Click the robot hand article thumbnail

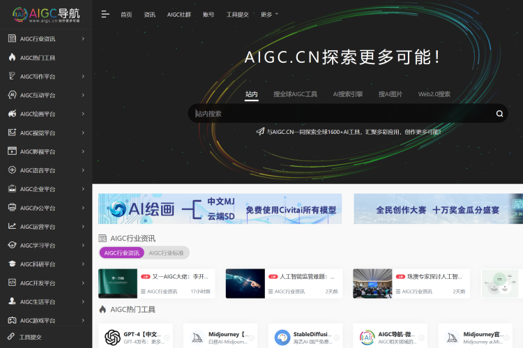pyautogui.click(x=245, y=283)
